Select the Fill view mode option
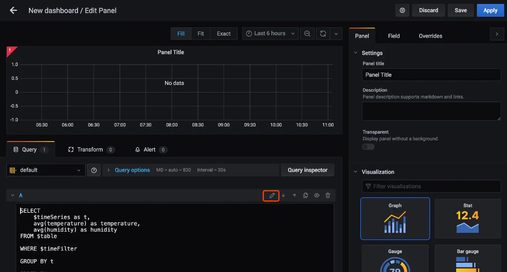This screenshot has height=272, width=507. point(181,34)
